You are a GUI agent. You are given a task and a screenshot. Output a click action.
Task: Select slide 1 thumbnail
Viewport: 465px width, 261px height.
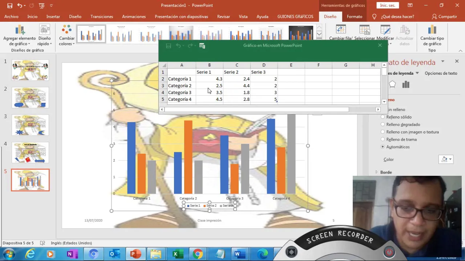pos(30,70)
